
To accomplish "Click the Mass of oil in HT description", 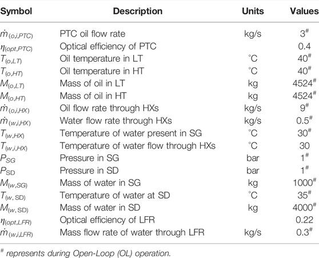I will click(93, 96).
